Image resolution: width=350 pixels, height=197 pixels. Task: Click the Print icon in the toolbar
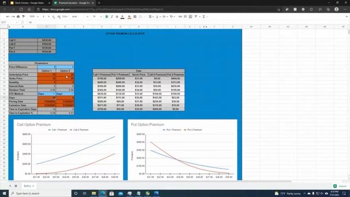18,17
